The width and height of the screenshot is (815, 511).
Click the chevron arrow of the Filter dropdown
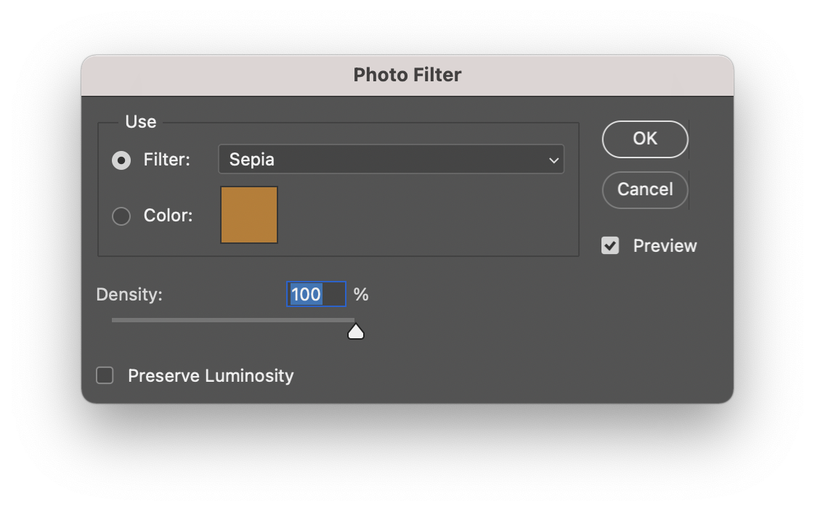click(554, 160)
